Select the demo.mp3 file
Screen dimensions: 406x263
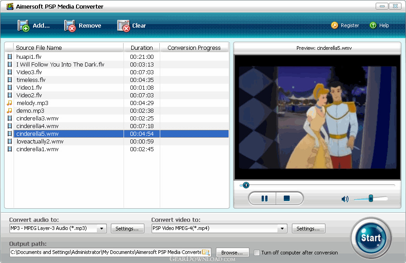[116, 111]
